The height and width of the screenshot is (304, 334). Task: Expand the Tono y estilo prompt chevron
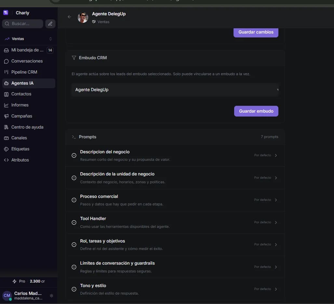[x=276, y=289]
